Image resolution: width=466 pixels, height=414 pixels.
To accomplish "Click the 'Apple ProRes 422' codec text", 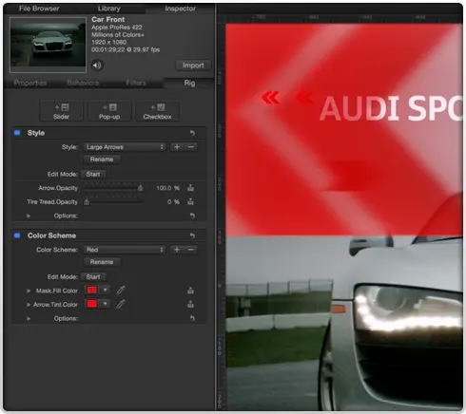I will 117,28.
